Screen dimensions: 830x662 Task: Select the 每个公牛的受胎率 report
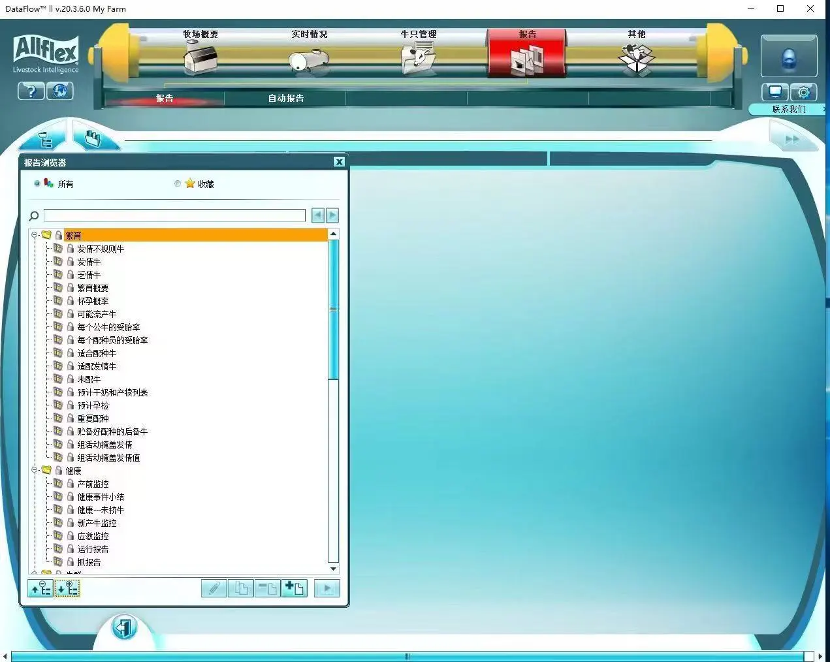tap(108, 327)
